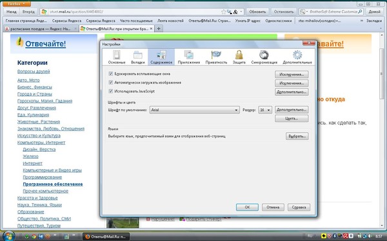Screen dimensions: 387x241
Task: Click the Отвечайте exclamation icon
Action: [x=19, y=42]
